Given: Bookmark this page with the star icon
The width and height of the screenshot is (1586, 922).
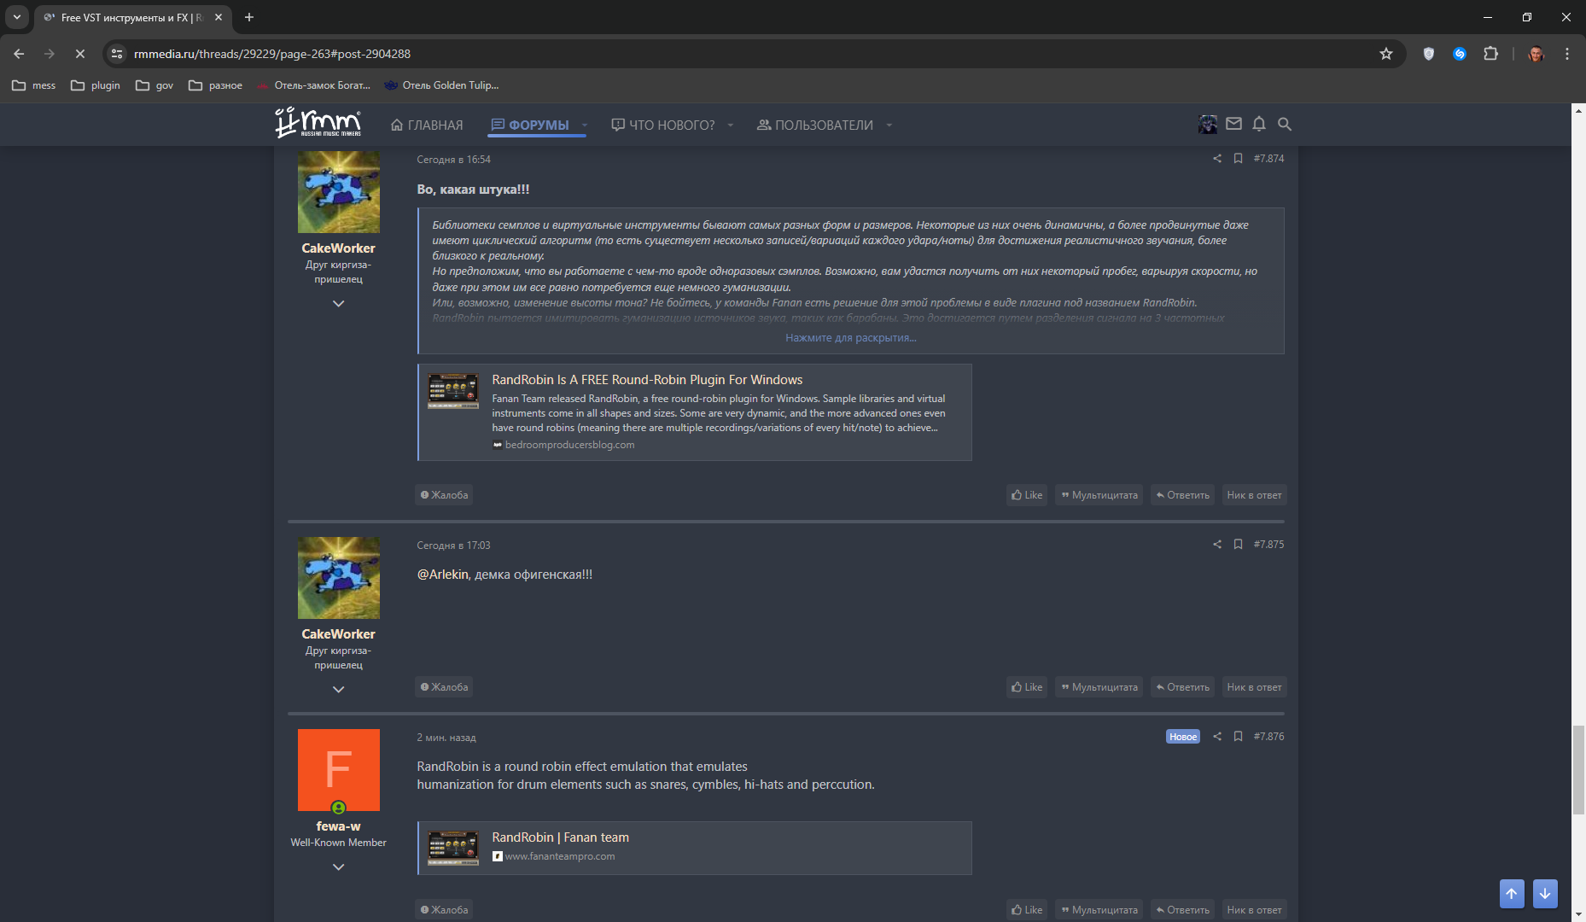Looking at the screenshot, I should 1386,54.
